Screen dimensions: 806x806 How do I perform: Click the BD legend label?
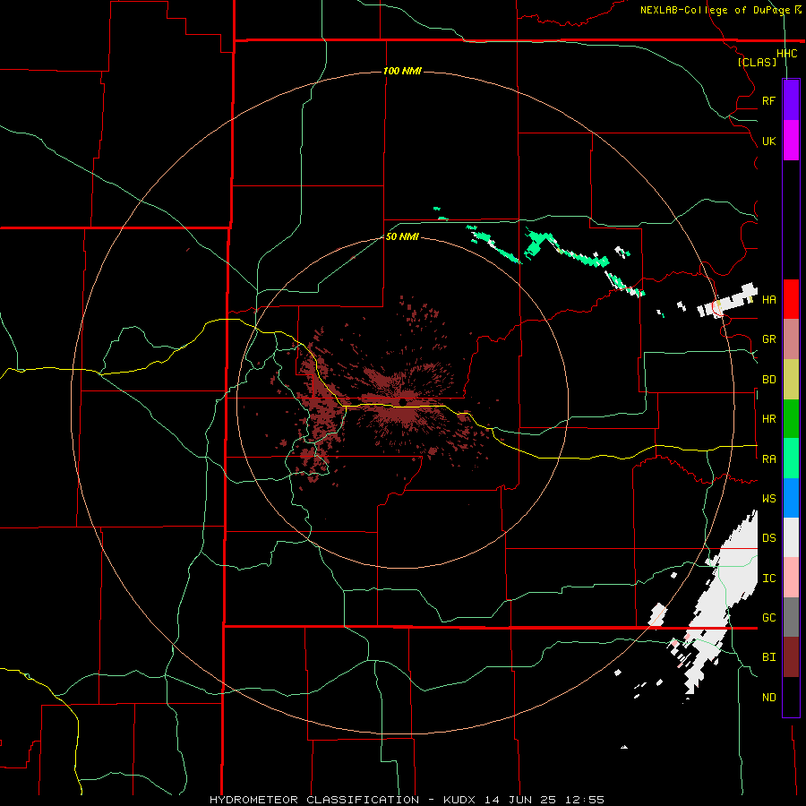(768, 380)
